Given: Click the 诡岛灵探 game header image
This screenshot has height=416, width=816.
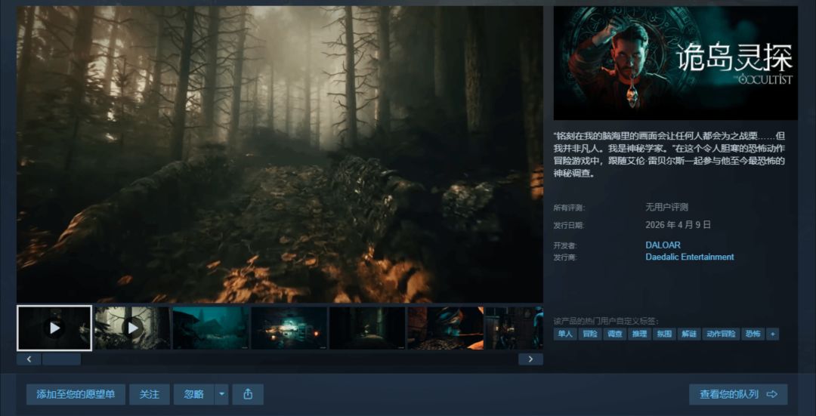Looking at the screenshot, I should (675, 63).
